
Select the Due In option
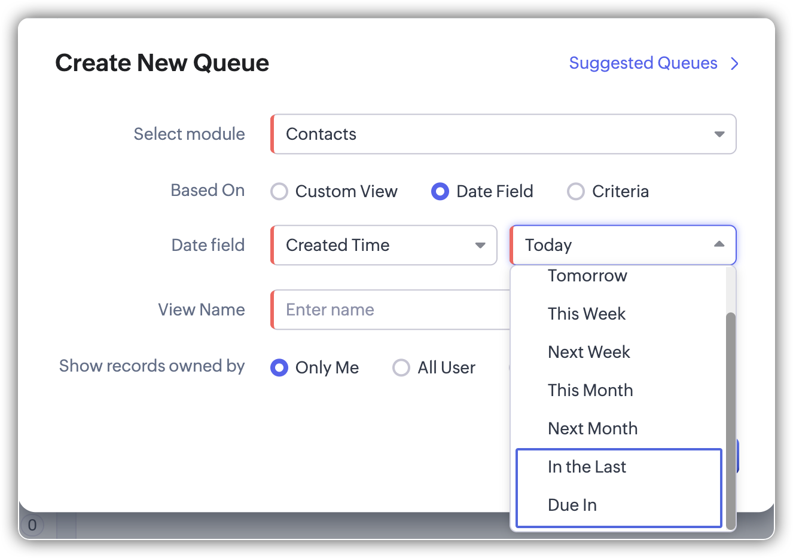(x=572, y=505)
